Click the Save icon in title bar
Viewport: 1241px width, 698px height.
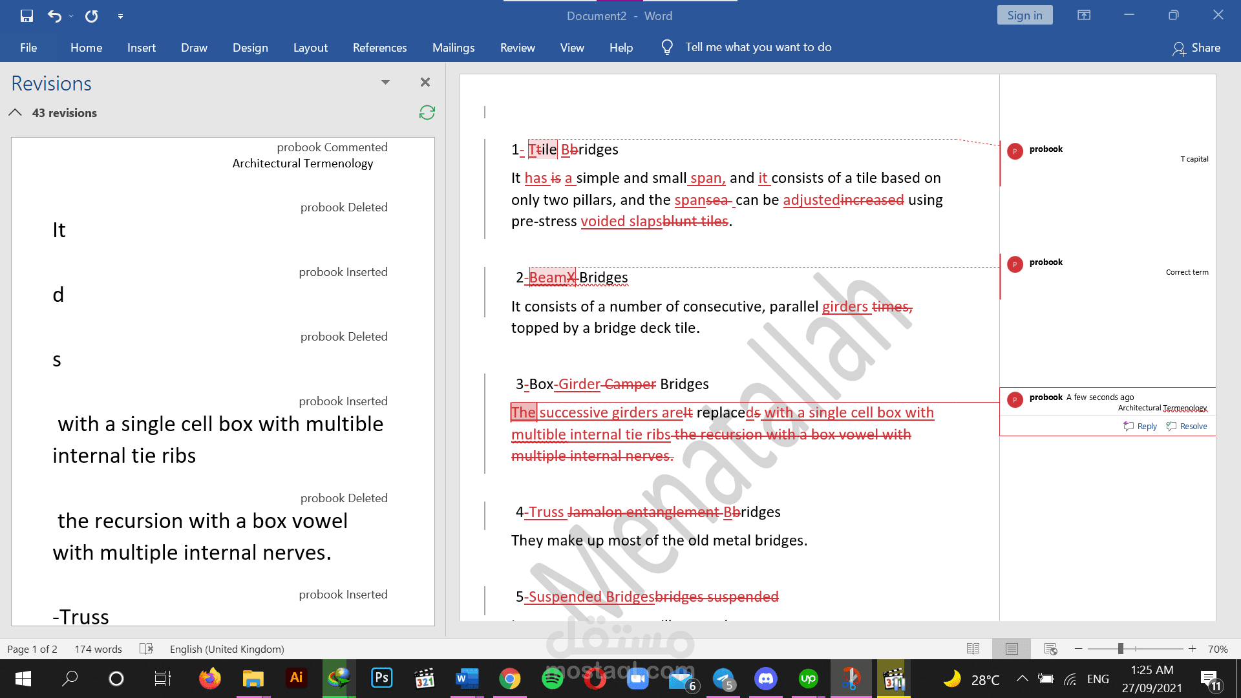click(x=27, y=16)
